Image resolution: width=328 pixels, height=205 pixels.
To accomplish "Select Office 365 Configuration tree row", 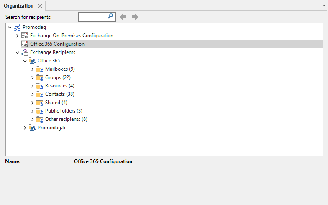I will point(172,44).
